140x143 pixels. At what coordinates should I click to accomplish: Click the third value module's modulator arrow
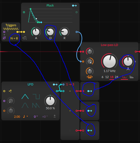[x=90, y=130]
